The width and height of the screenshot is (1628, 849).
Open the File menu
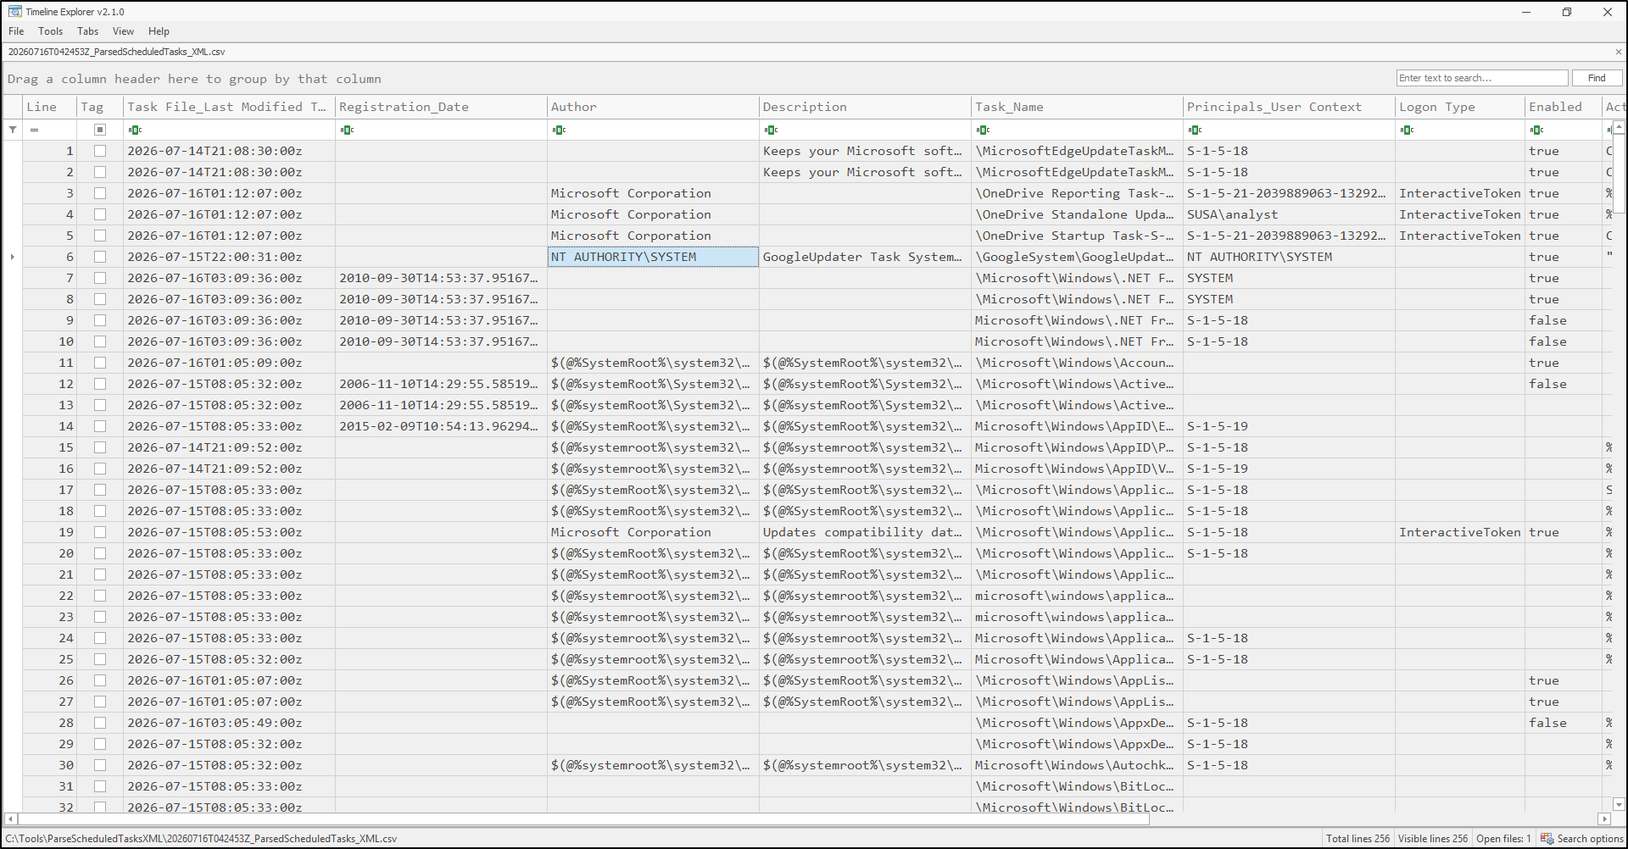point(16,31)
